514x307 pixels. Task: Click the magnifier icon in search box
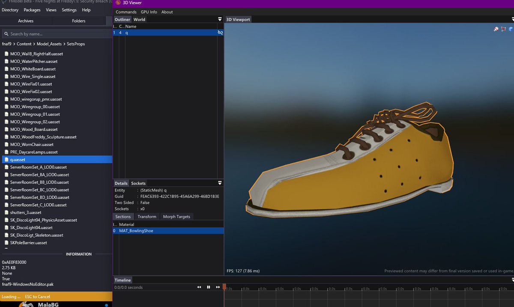[x=6, y=34]
